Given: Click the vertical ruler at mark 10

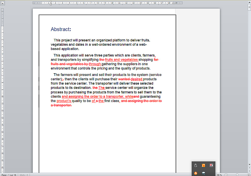Looking at the screenshot, I should click(x=3, y=96).
